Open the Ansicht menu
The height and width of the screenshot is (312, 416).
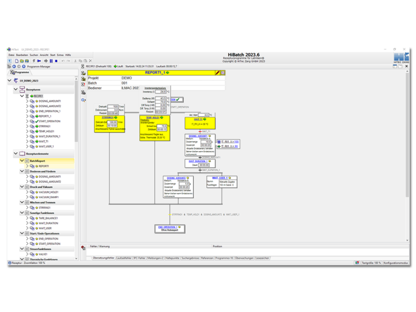point(44,55)
